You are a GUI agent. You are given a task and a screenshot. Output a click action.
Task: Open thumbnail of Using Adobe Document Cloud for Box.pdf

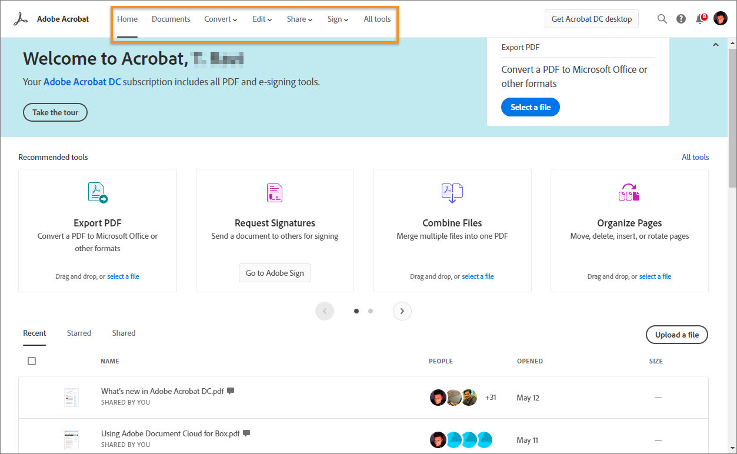point(71,440)
